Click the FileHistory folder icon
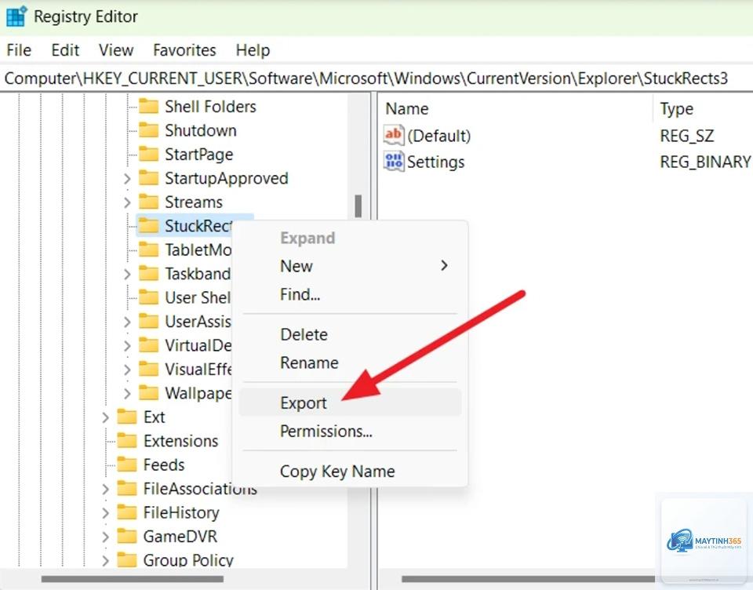Screen dimensions: 753x590 pos(127,512)
